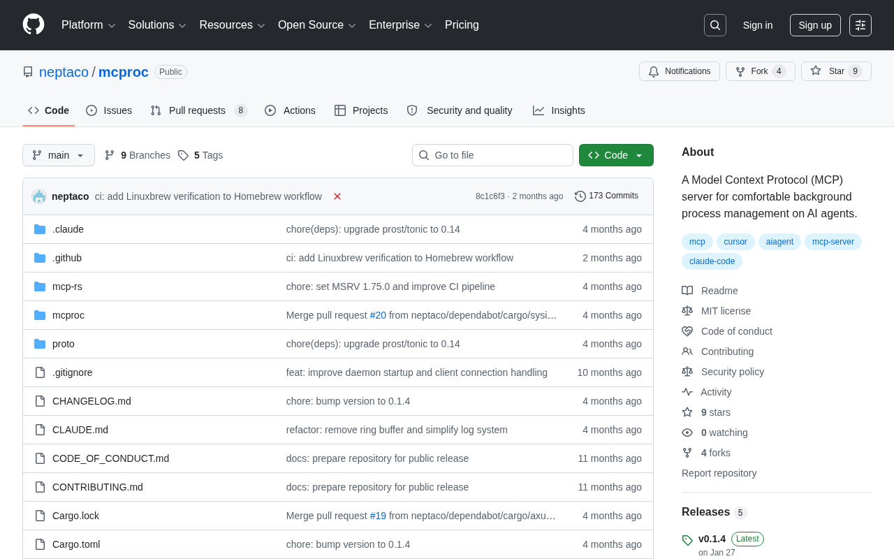894x559 pixels.
Task: Click the .gitignore file icon
Action: [40, 372]
